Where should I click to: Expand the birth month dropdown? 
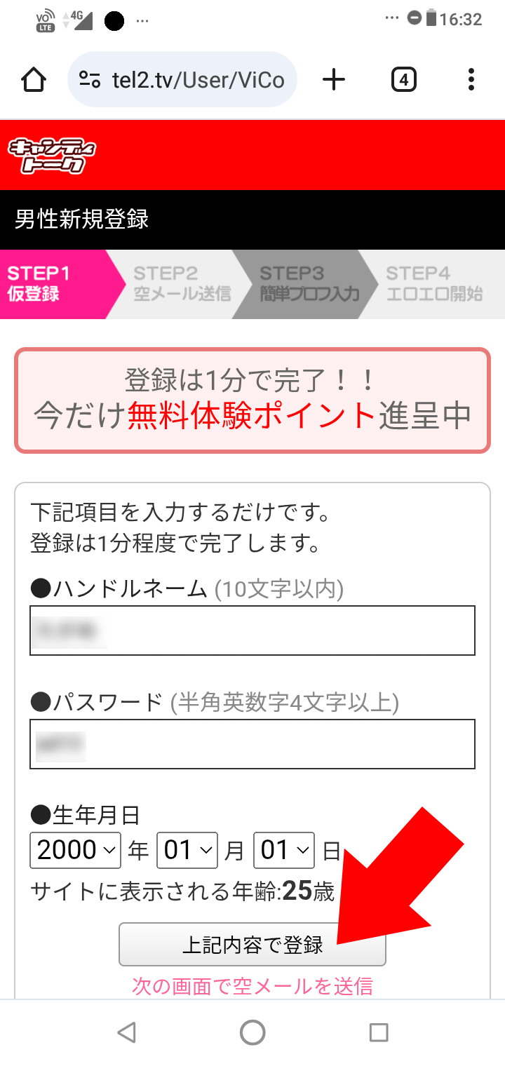[186, 851]
